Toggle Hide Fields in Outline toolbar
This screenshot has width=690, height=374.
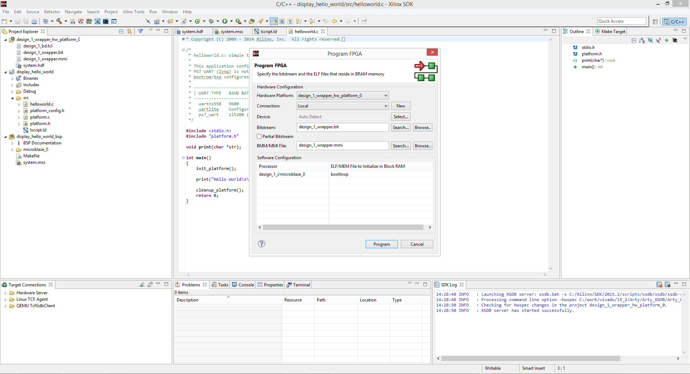point(650,40)
